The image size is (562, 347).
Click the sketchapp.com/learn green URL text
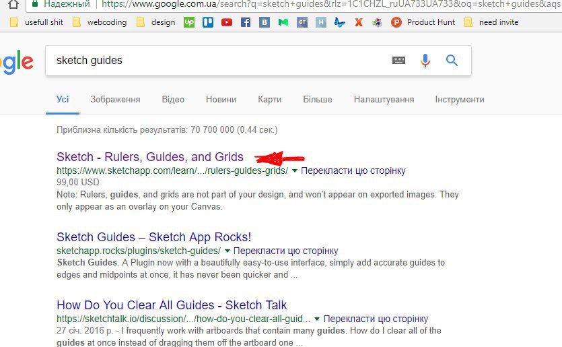172,171
